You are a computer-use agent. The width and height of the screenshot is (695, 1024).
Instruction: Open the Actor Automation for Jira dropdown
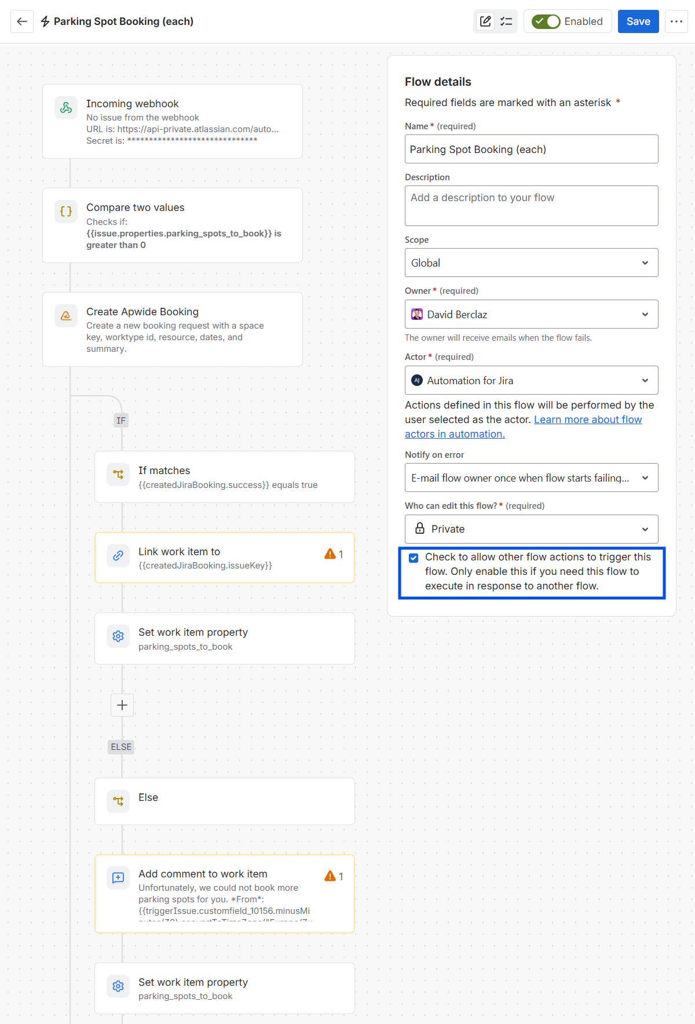click(531, 380)
